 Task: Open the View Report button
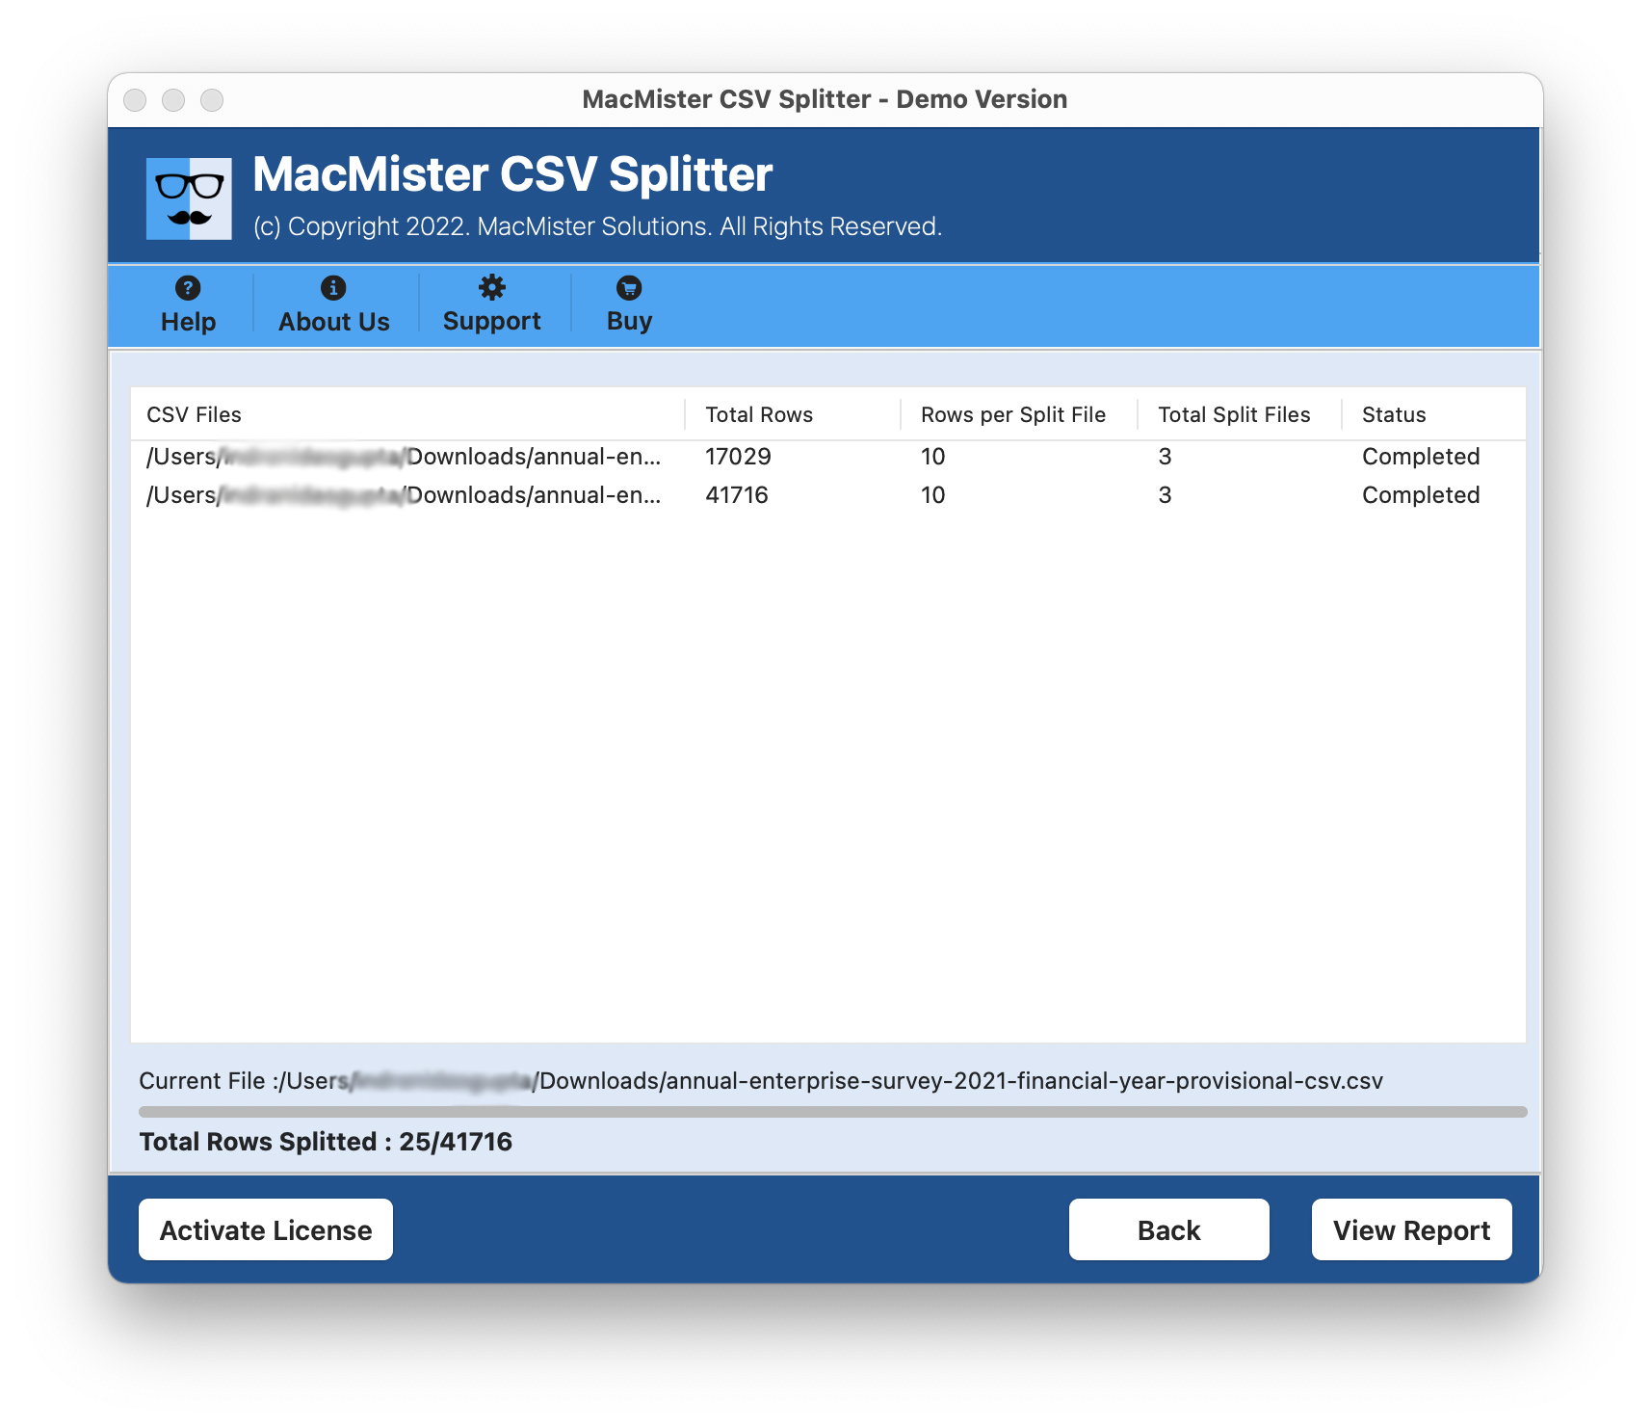coord(1411,1229)
